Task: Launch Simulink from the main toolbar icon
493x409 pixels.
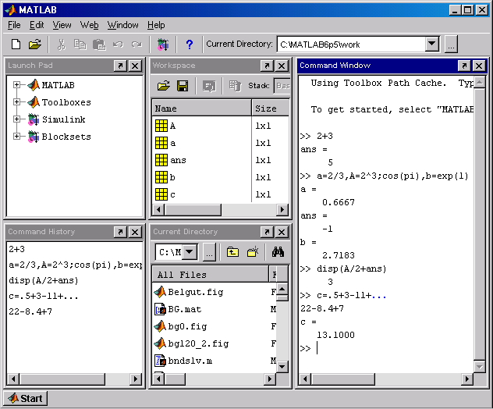Action: pos(163,44)
